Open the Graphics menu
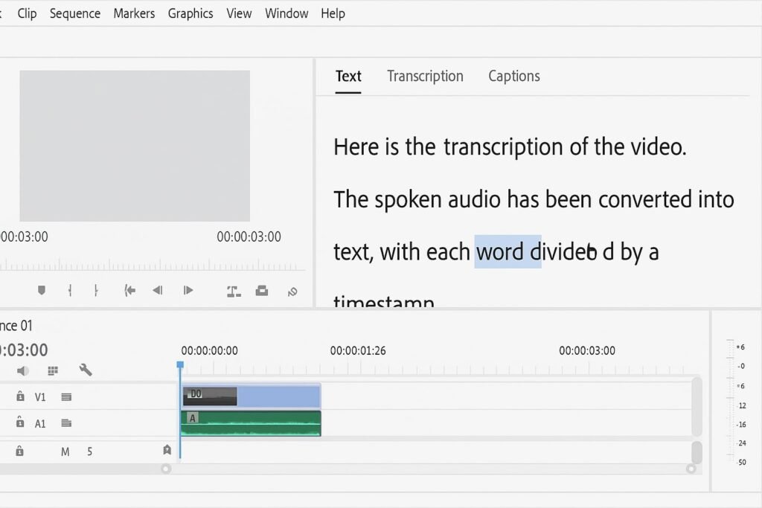Screen dimensions: 762x508 [x=190, y=13]
